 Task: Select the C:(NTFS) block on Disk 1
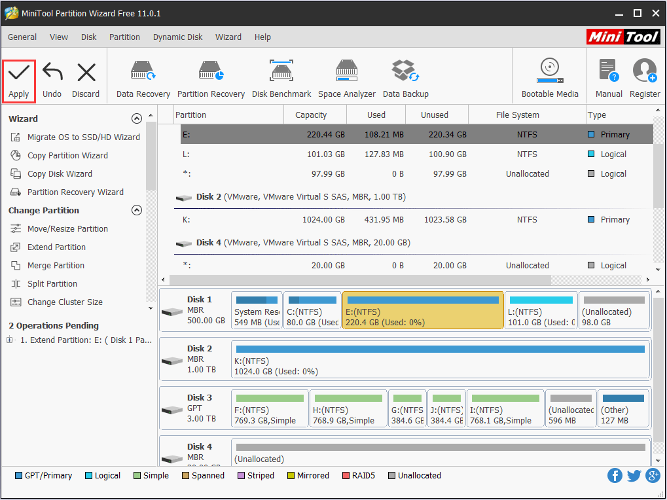[x=312, y=310]
